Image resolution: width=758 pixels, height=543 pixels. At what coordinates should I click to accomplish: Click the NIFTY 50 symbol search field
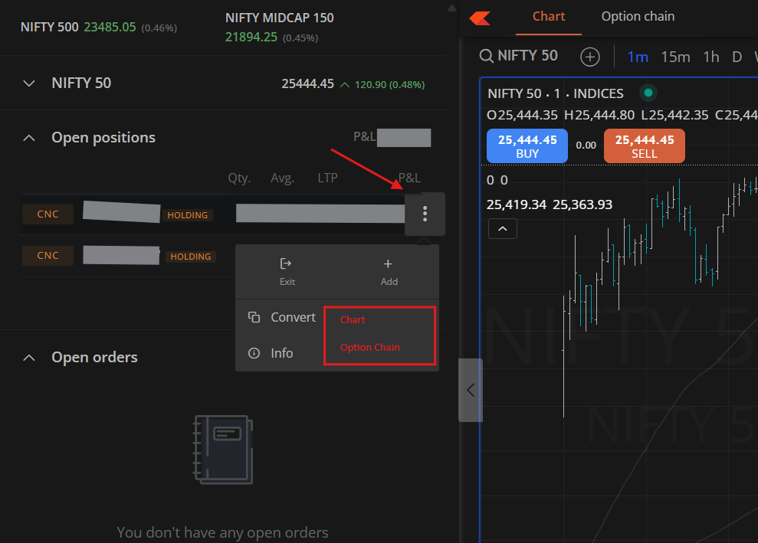(519, 56)
